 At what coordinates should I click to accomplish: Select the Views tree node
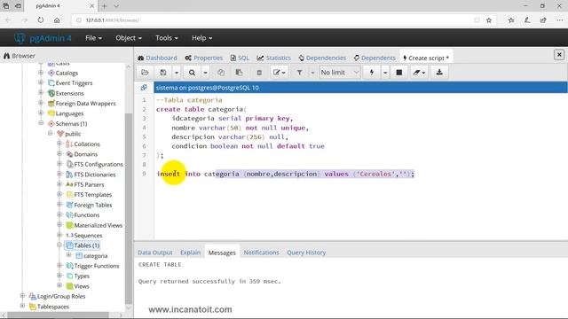point(82,286)
